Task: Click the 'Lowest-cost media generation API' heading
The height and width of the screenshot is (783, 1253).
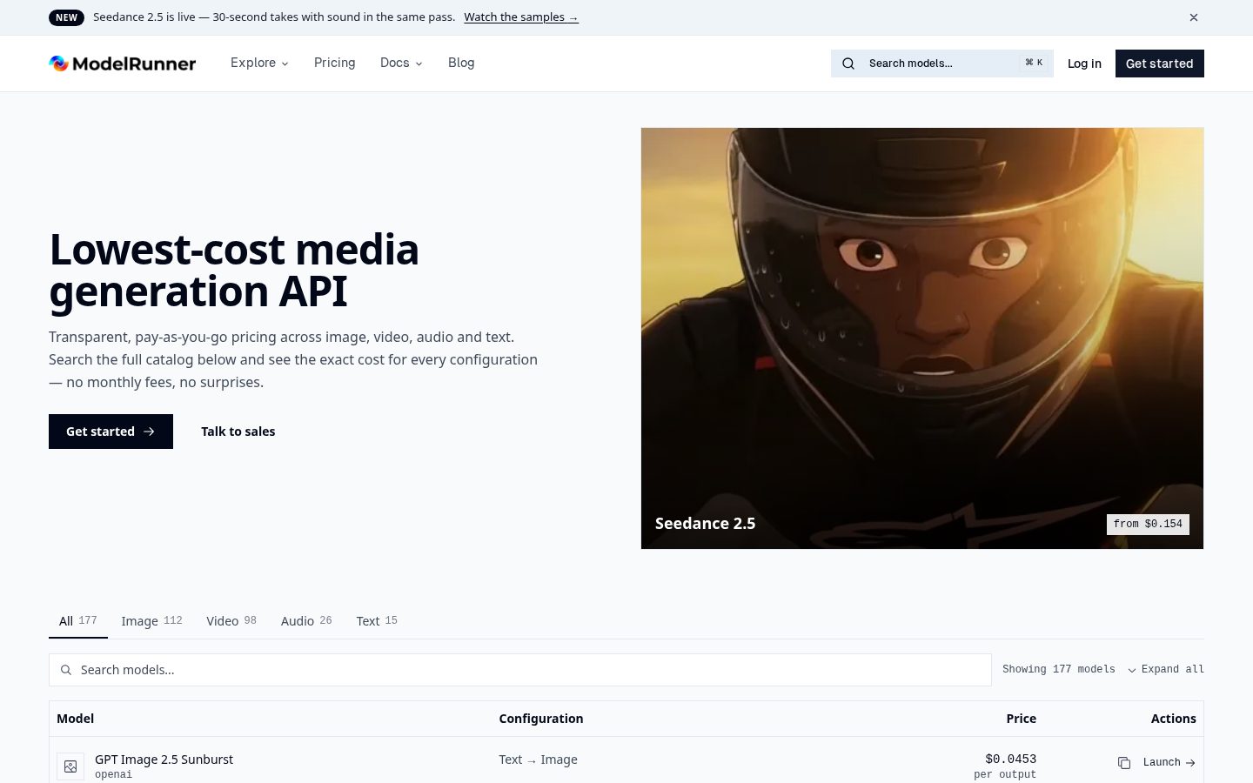Action: point(235,270)
